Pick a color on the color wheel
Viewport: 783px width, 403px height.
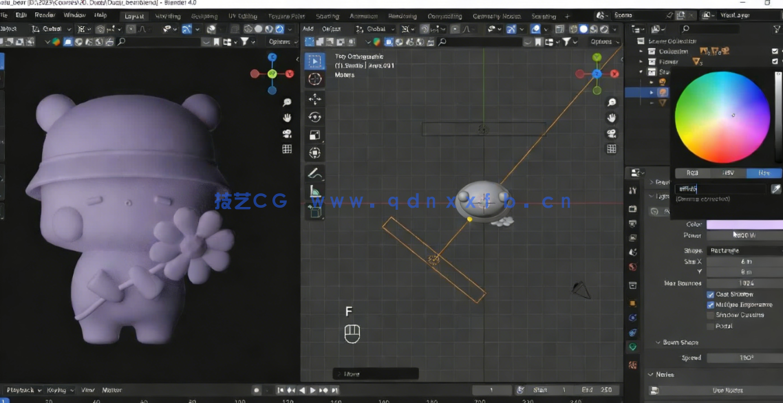click(x=722, y=116)
